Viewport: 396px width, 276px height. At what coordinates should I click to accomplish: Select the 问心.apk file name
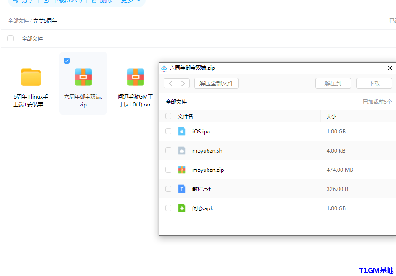coord(203,208)
